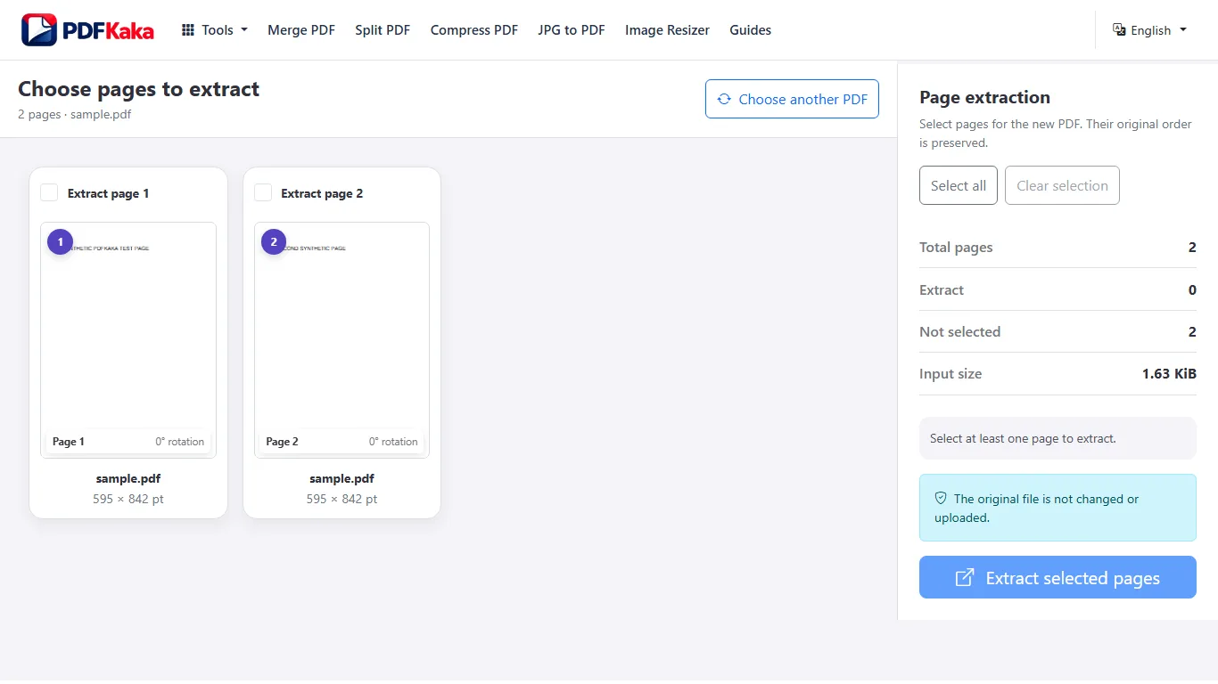
Task: Click the Clear selection button
Action: pos(1062,185)
